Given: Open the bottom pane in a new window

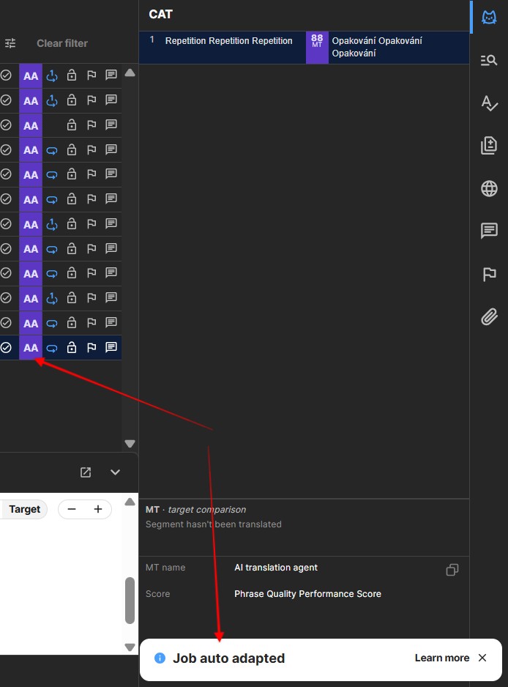Looking at the screenshot, I should pyautogui.click(x=86, y=472).
